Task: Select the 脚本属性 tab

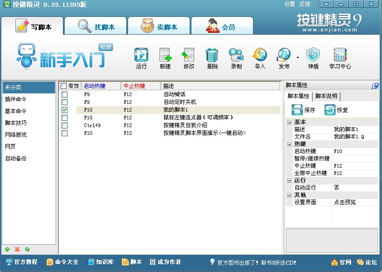Action: (x=299, y=96)
